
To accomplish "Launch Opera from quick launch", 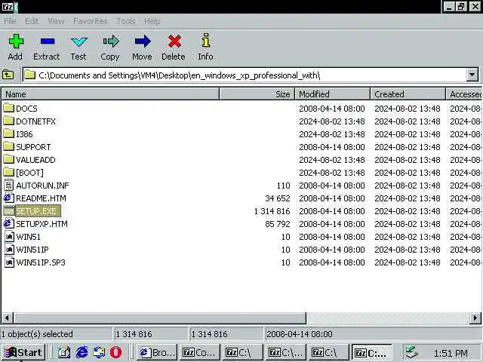I will (115, 352).
